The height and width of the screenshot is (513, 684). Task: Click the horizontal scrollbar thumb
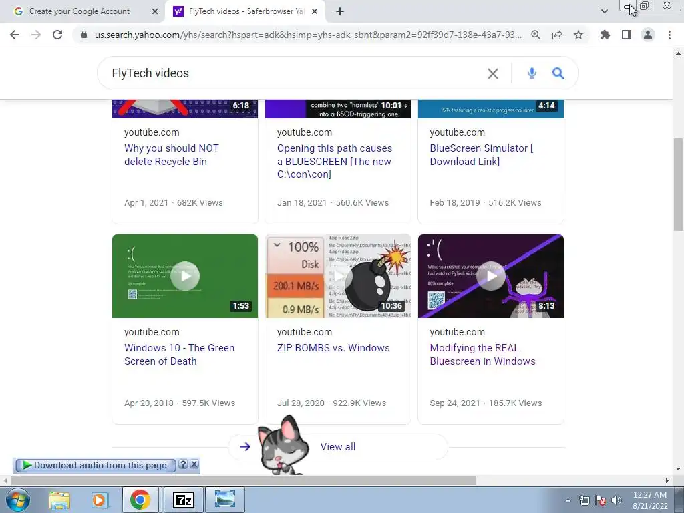point(244,481)
